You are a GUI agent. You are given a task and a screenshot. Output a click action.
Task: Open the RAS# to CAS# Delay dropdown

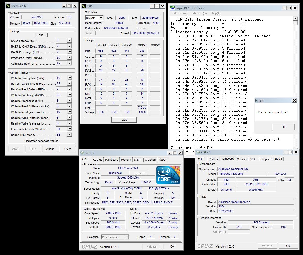pyautogui.click(x=69, y=46)
